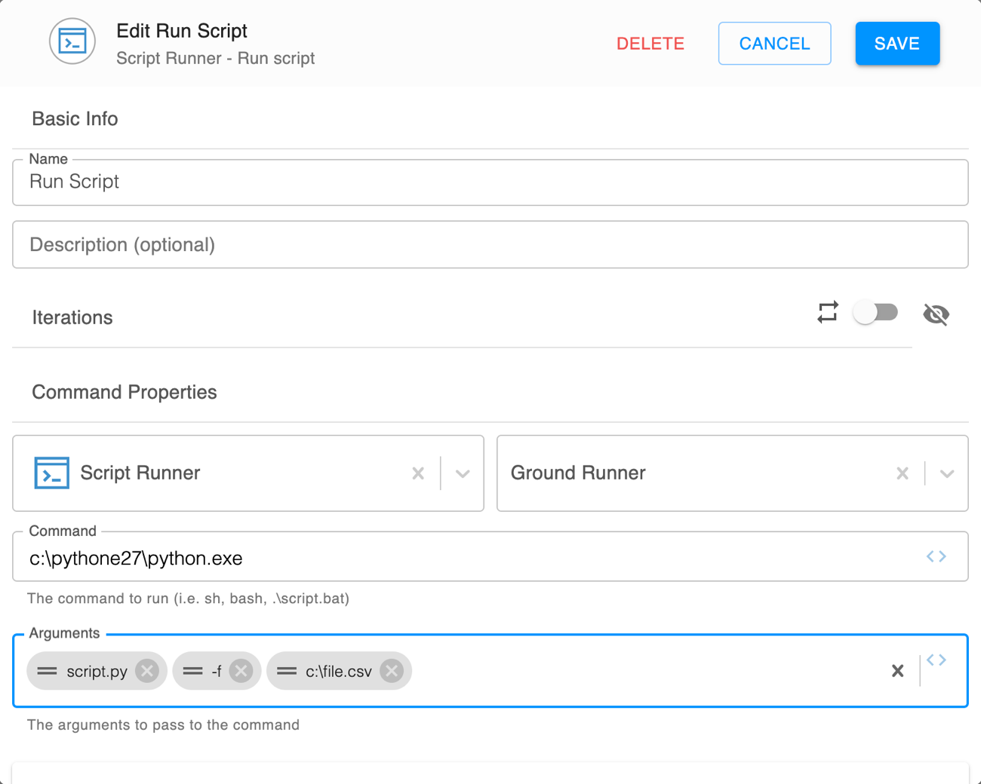Clear the Script Runner selection
The height and width of the screenshot is (784, 981).
tap(418, 473)
